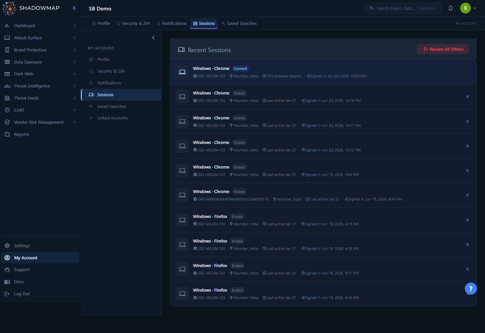Expand the Data Exposure chevron

coord(74,62)
